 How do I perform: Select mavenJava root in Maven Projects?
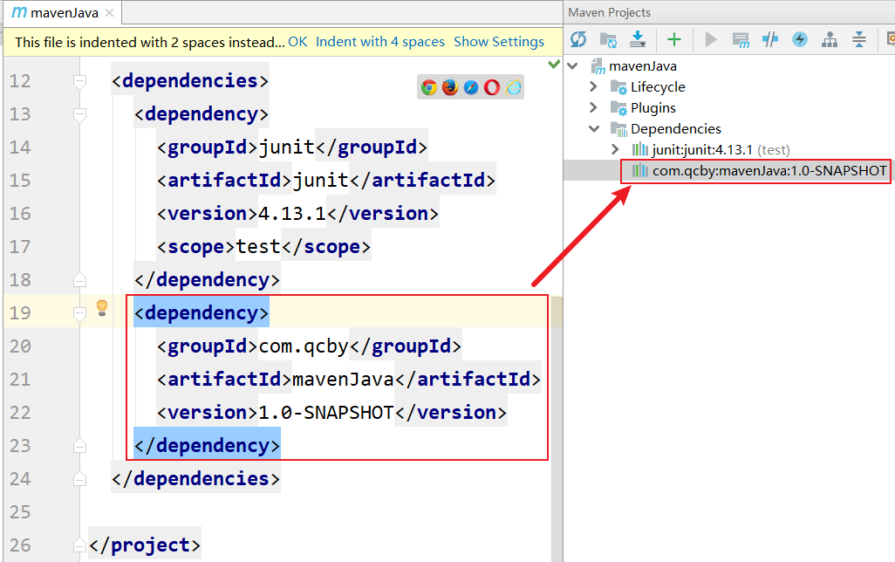tap(643, 66)
